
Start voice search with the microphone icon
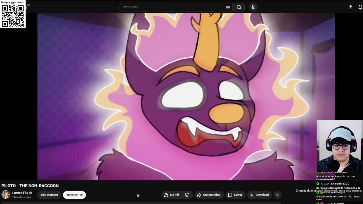tap(253, 7)
